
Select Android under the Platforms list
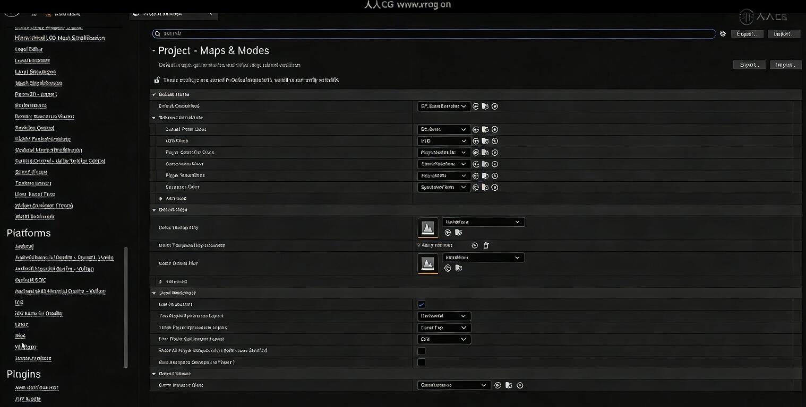24,246
